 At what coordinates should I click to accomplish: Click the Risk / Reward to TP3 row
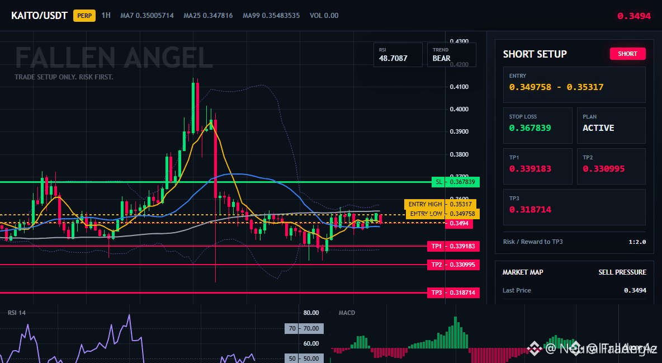coord(574,242)
